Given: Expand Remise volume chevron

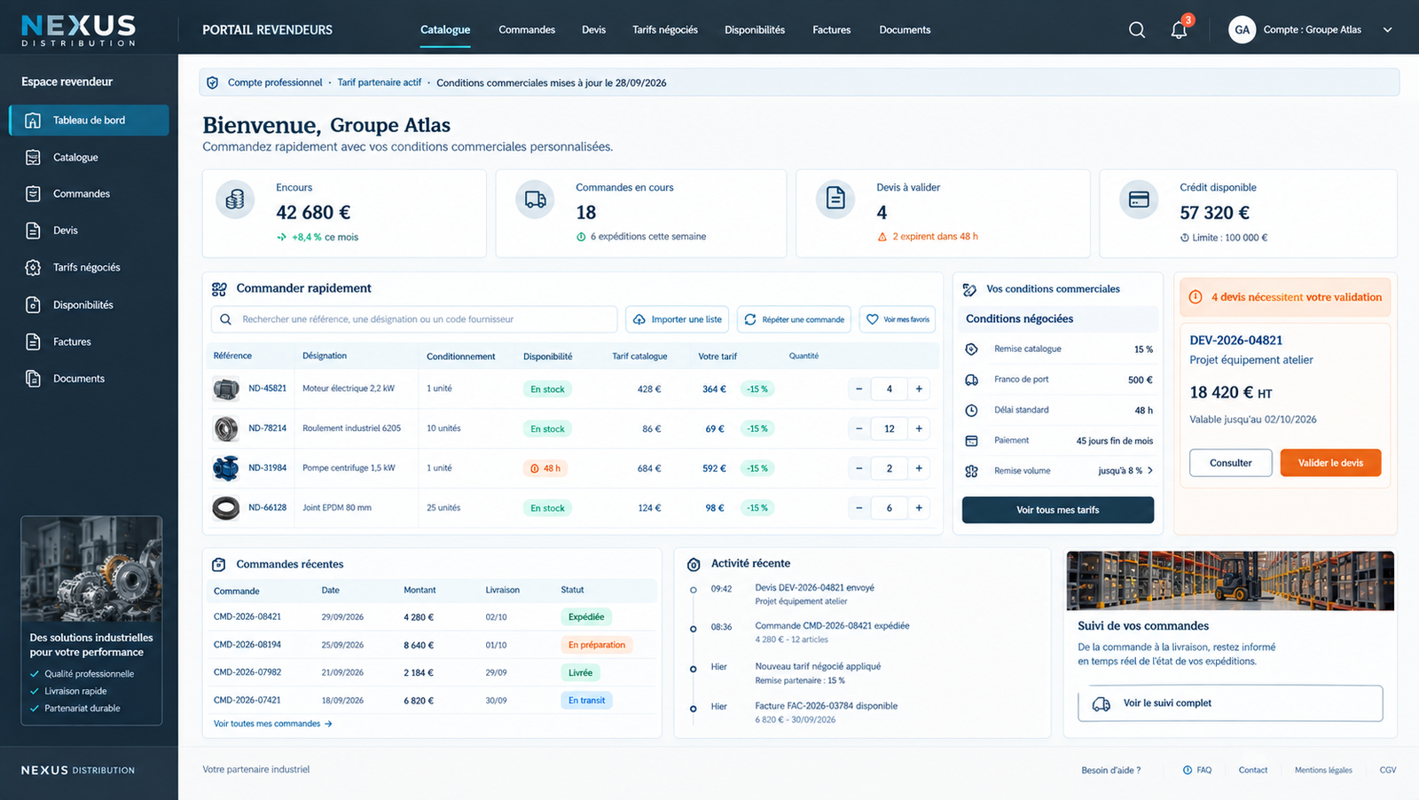Looking at the screenshot, I should [1150, 471].
